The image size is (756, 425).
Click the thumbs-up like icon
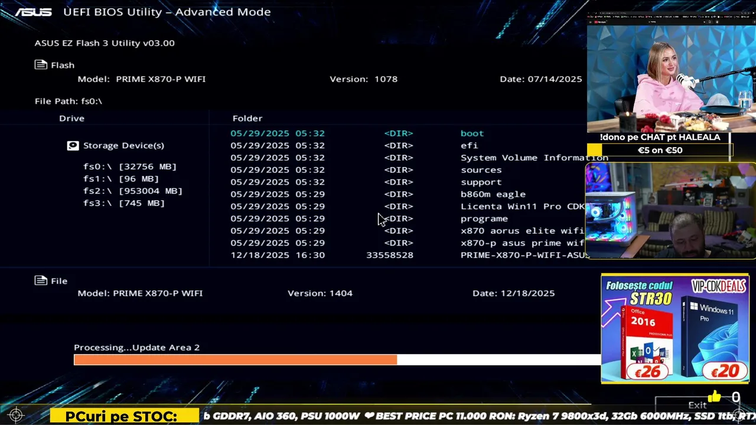tap(714, 397)
